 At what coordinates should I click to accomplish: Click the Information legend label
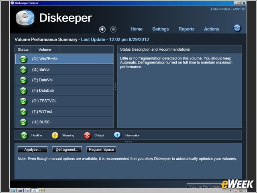tap(133, 136)
